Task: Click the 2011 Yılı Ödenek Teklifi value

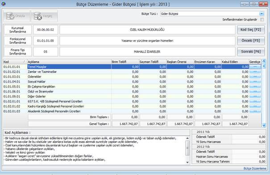Action: (249, 137)
